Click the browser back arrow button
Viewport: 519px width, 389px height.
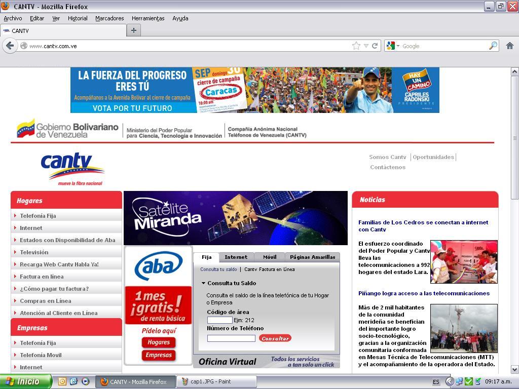pos(10,46)
